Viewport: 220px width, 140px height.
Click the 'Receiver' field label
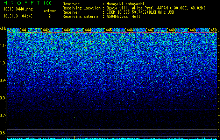point(71,12)
